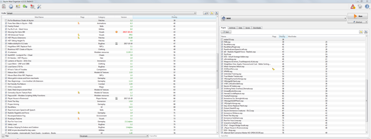This screenshot has height=139, width=371.
Task: Click flag icon on Realistic Ragdolls and Force row
Action: click(x=79, y=113)
